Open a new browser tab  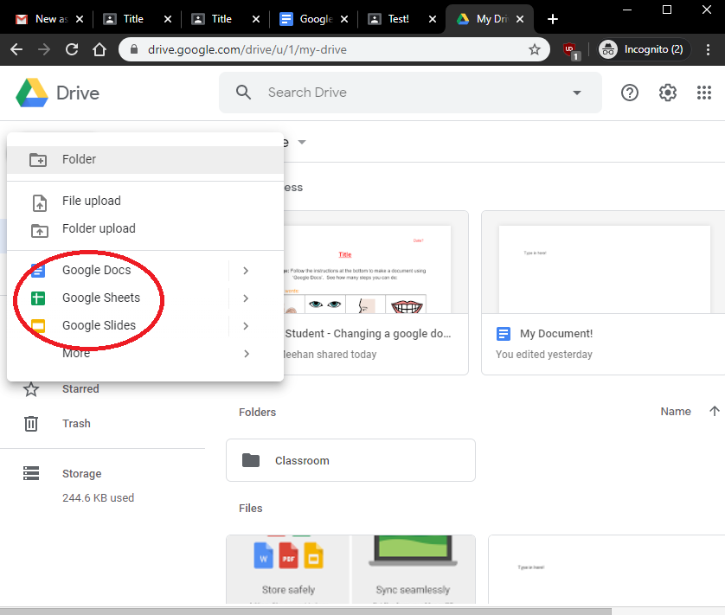coord(553,19)
